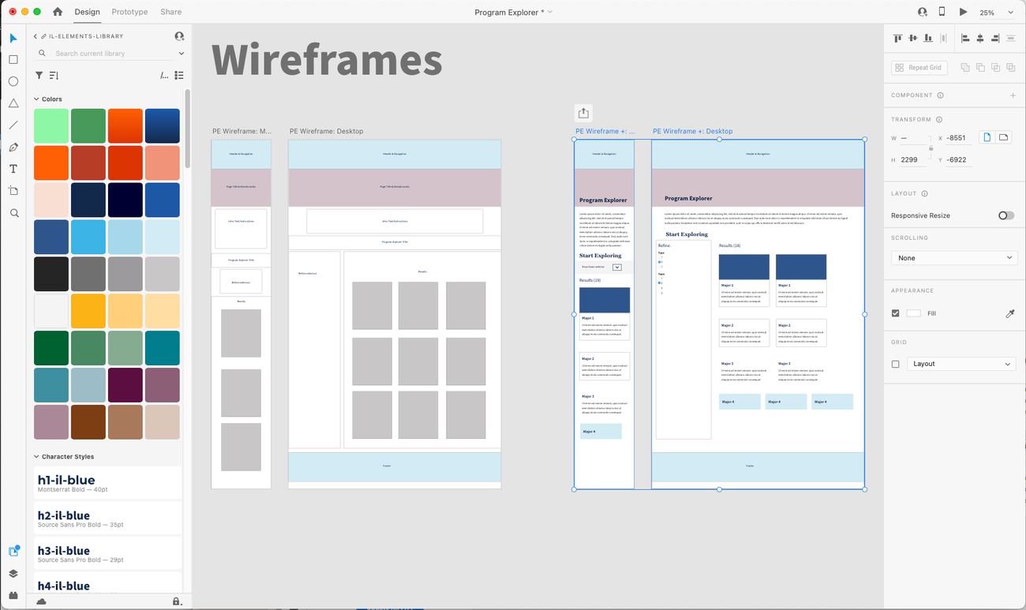Screen dimensions: 1026x610
Task: Select the Zoom tool
Action: (13, 213)
